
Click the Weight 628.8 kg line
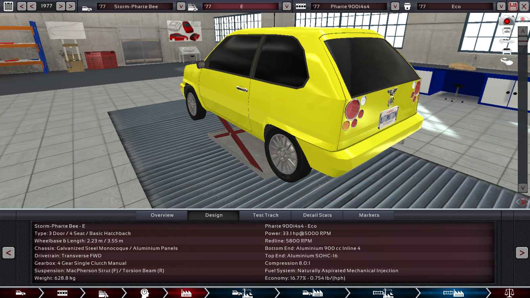[x=55, y=278]
